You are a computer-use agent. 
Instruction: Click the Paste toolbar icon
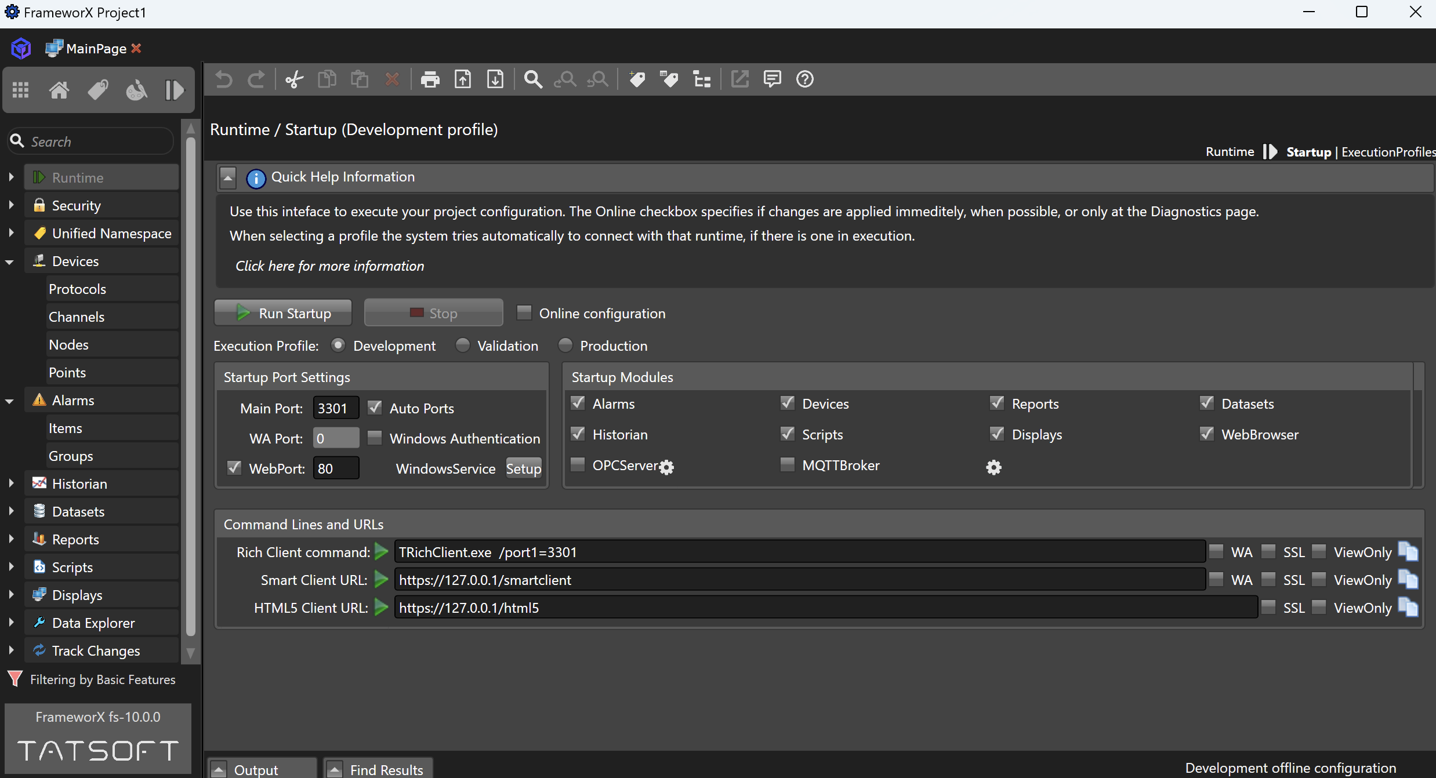360,79
